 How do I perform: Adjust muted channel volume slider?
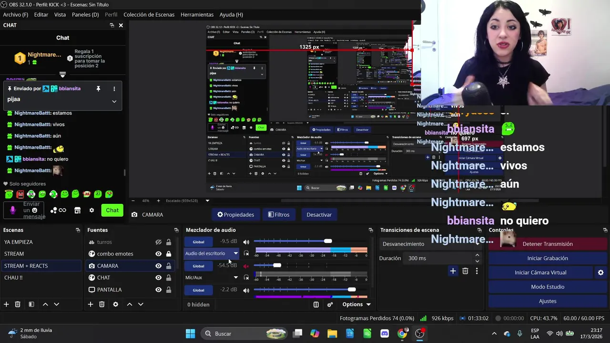pyautogui.click(x=277, y=265)
